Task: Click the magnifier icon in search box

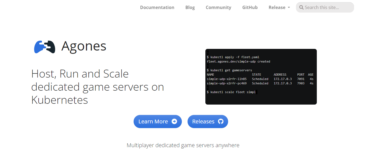Action: (x=301, y=7)
